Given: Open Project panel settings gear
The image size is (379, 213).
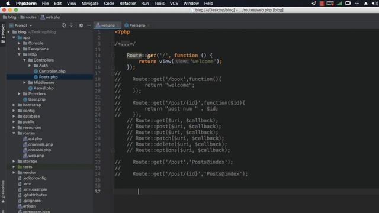Looking at the screenshot, I should [81, 25].
